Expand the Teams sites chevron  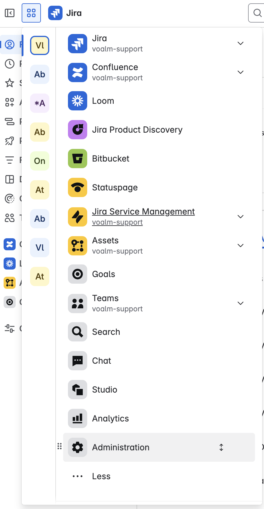(240, 303)
